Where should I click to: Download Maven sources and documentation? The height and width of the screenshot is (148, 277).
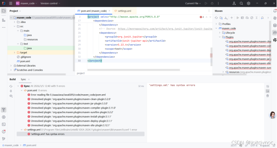[226, 18]
